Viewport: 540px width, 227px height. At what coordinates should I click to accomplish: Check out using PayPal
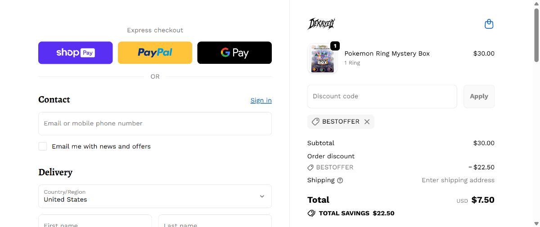(x=155, y=53)
